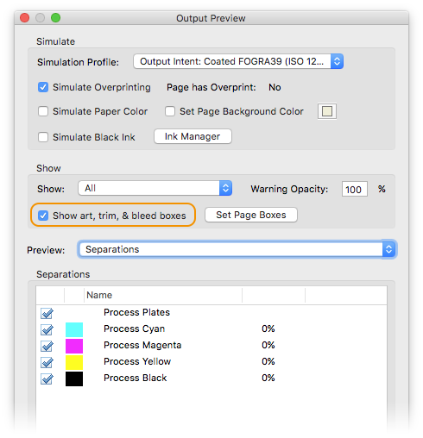The height and width of the screenshot is (438, 423).
Task: Disable Simulate Overprinting checkbox
Action: pyautogui.click(x=43, y=87)
